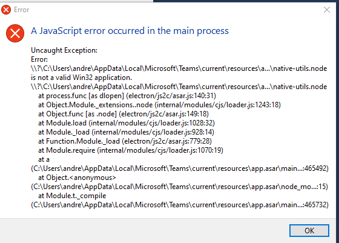This screenshot has height=243, width=339.
Task: Click the "at Object.func [as .node]" line
Action: pyautogui.click(x=123, y=114)
